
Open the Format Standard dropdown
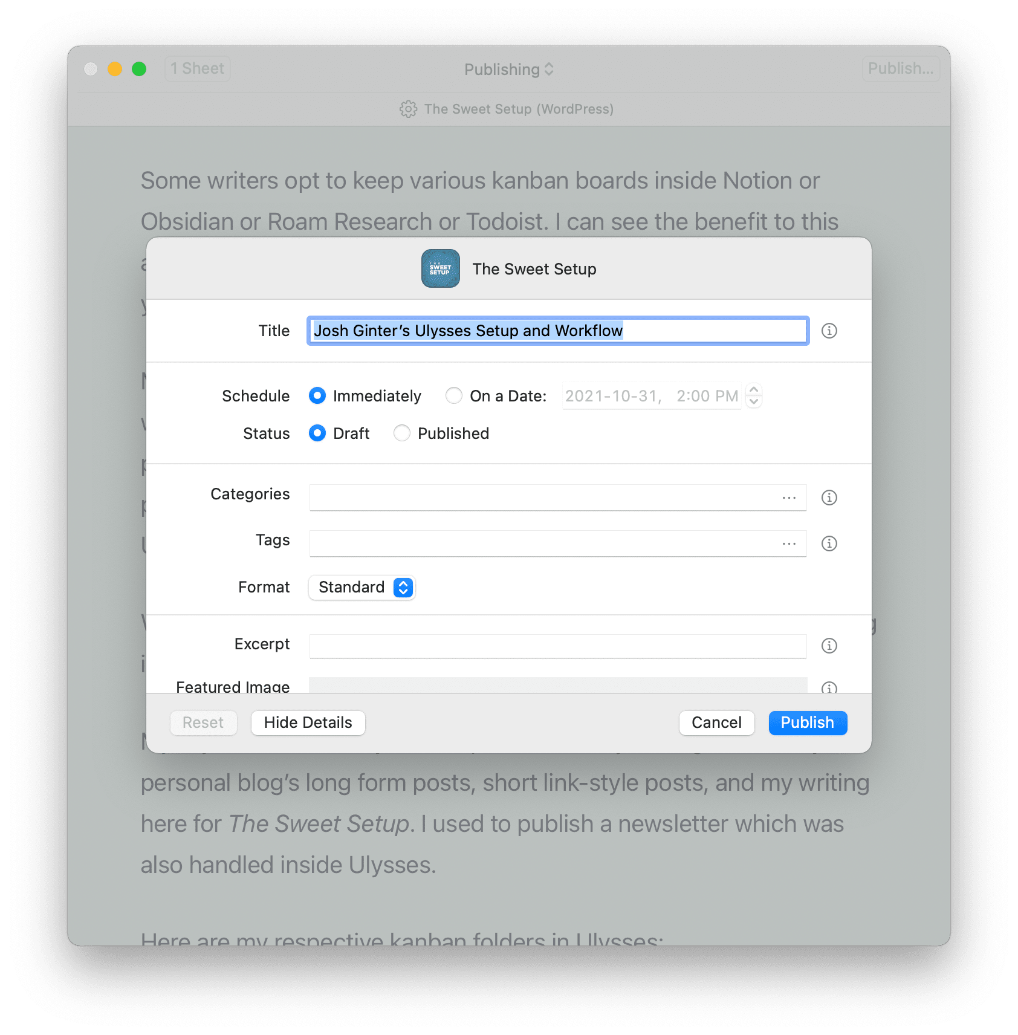361,587
